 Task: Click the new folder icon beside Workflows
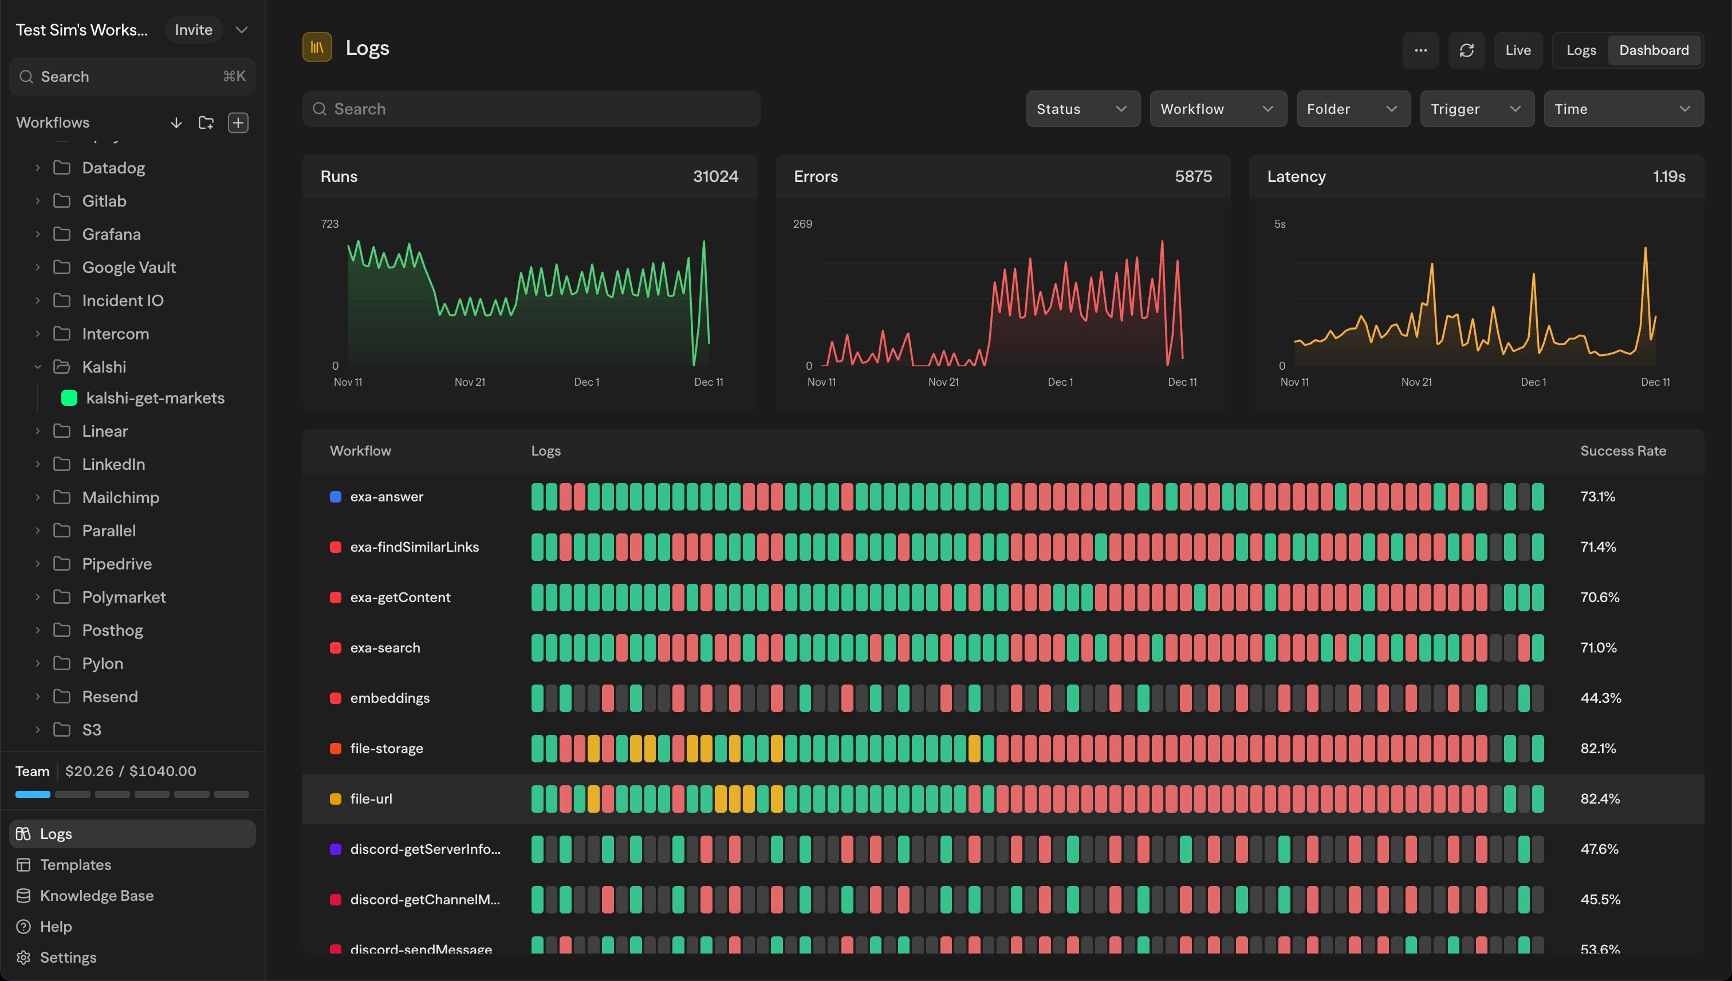[x=206, y=122]
